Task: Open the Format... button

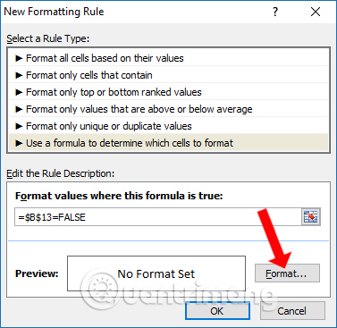Action: coord(287,273)
